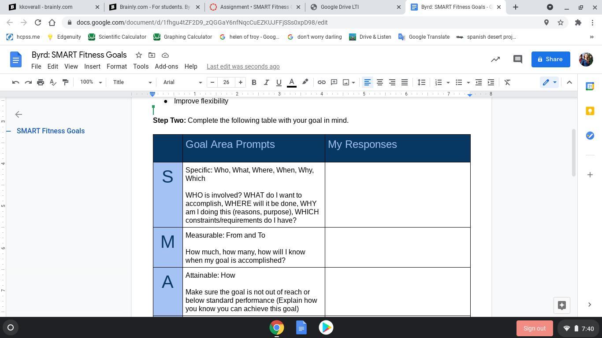Insert a link with the link icon

tap(322, 82)
